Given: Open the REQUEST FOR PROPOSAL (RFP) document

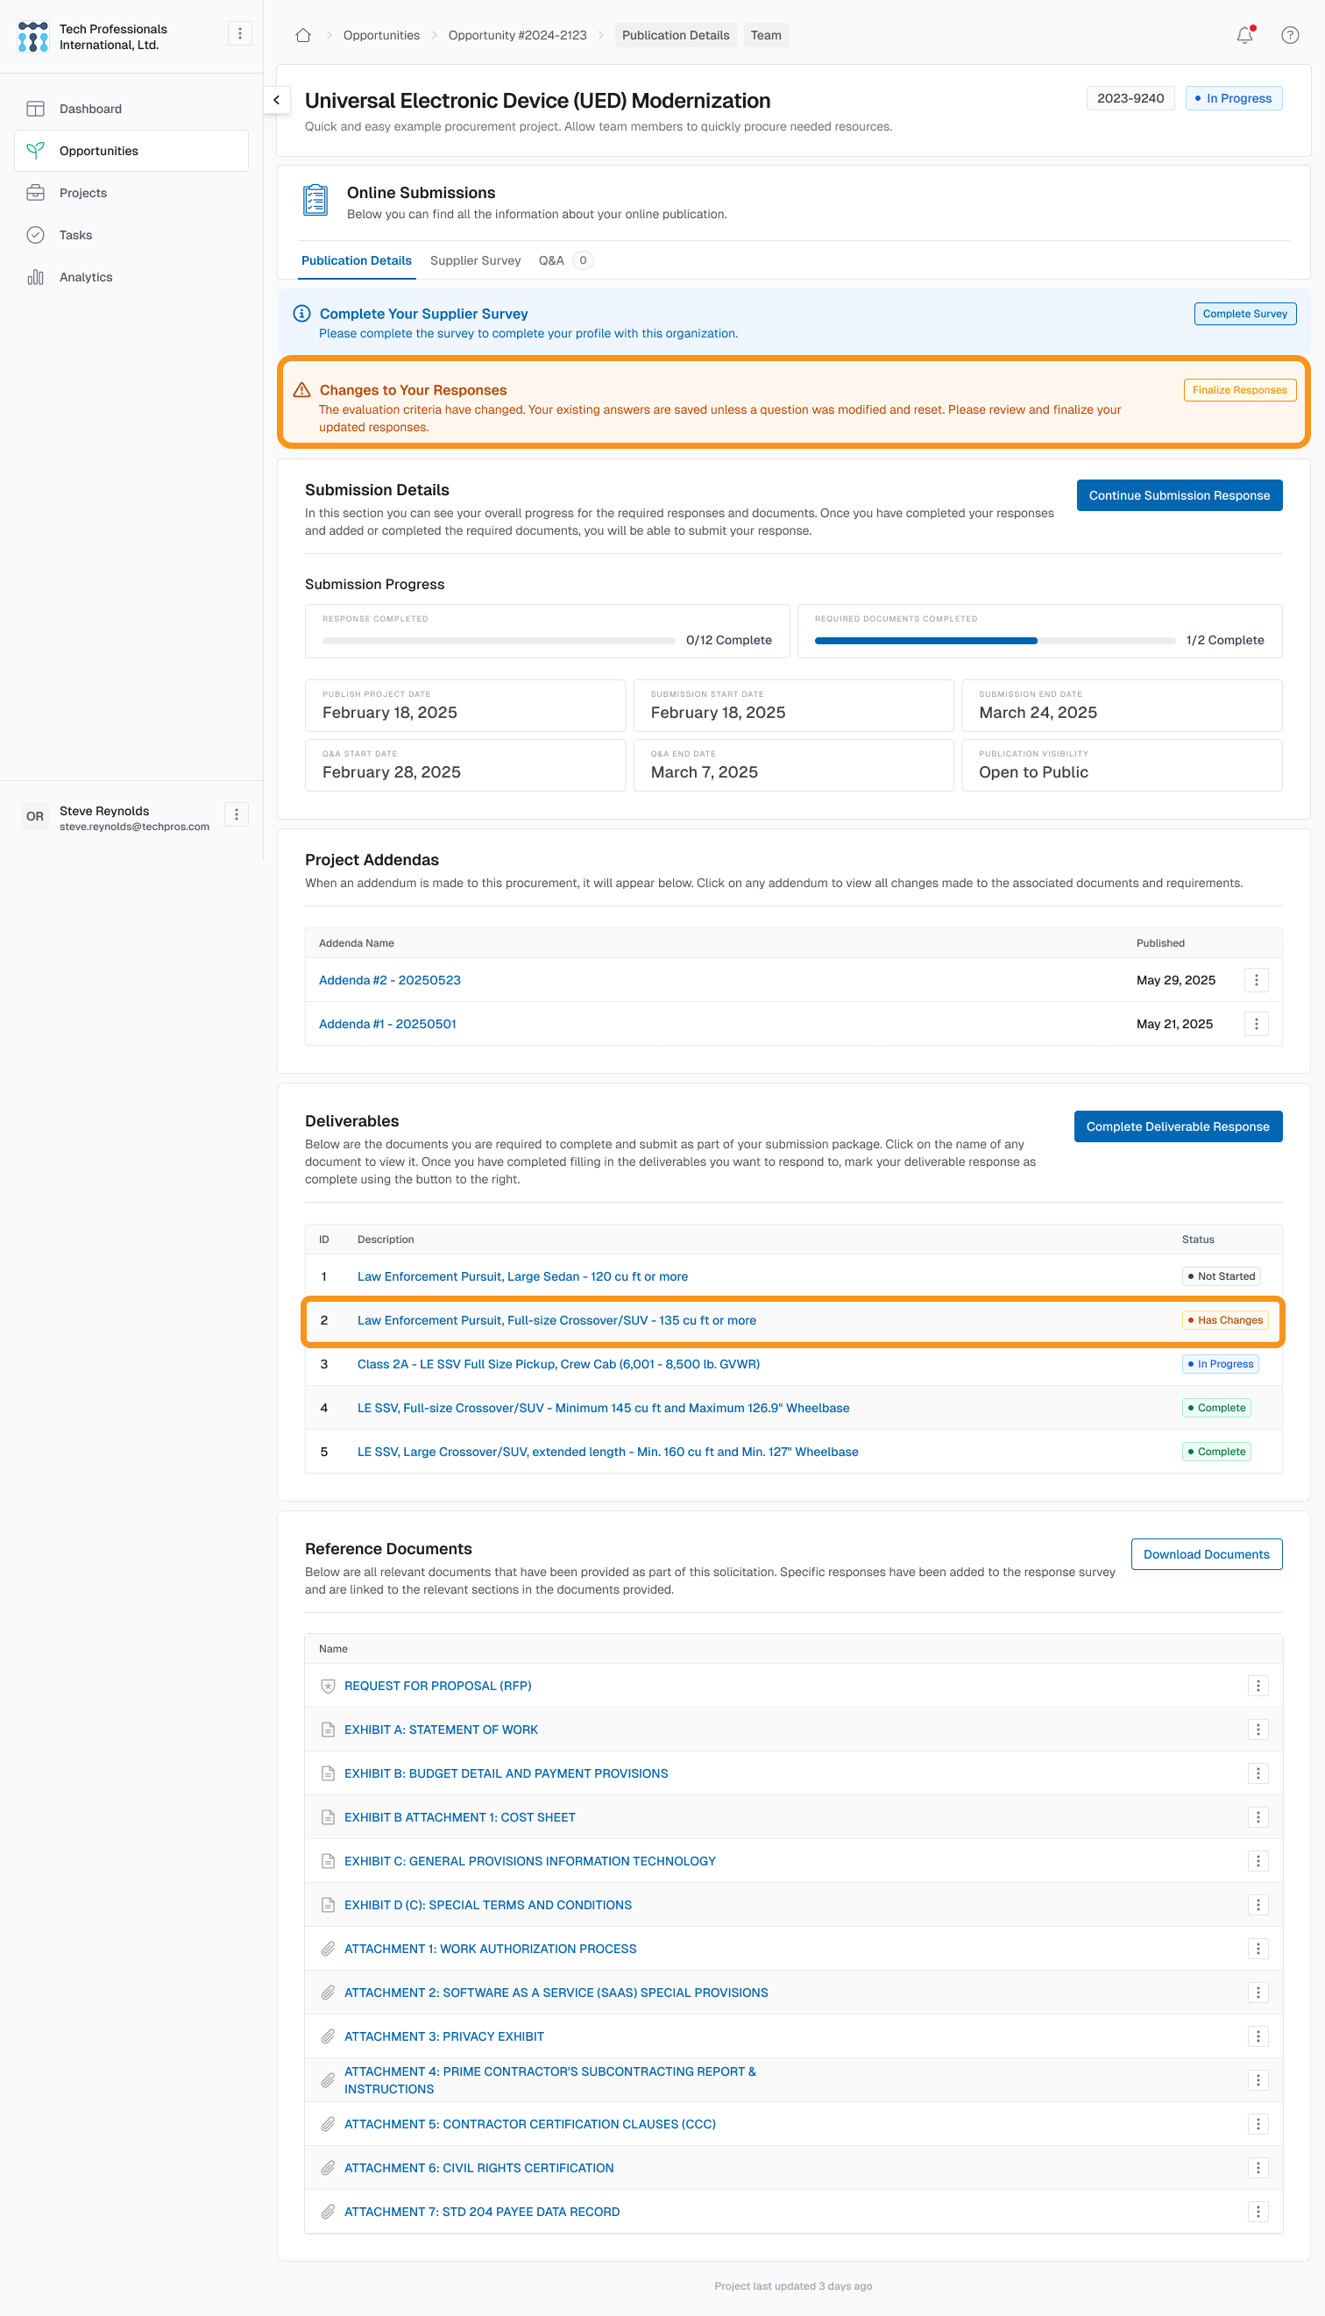Looking at the screenshot, I should click(x=438, y=1686).
